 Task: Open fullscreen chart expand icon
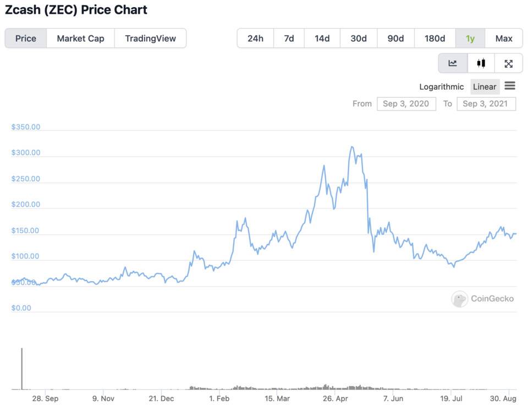point(508,63)
